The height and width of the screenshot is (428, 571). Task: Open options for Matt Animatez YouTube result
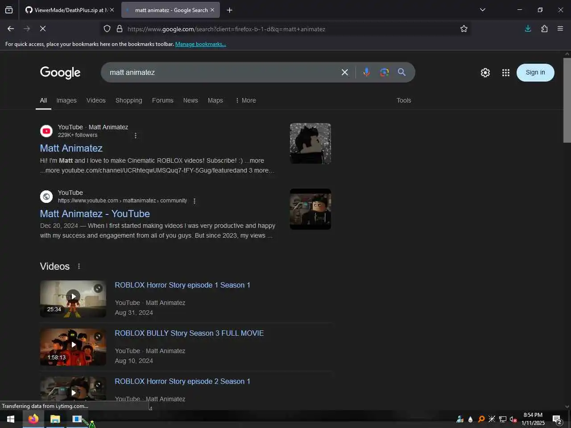pos(136,136)
